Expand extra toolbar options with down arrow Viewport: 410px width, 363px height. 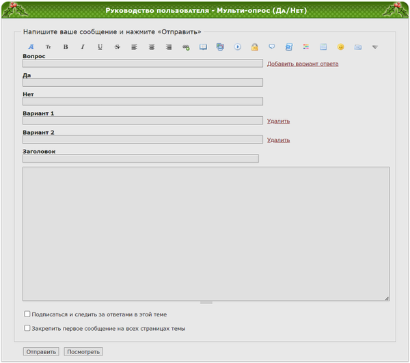(375, 47)
